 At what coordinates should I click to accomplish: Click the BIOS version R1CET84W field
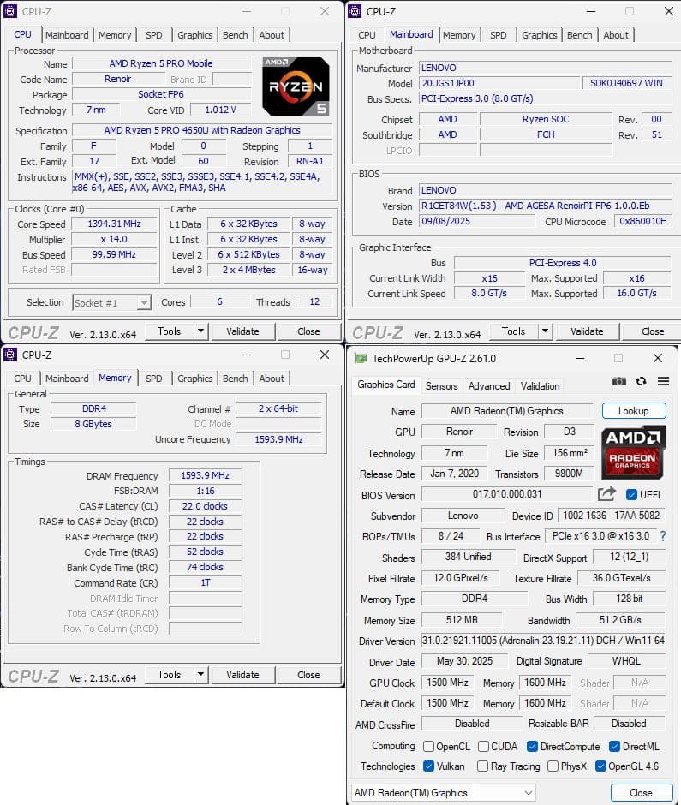(x=545, y=206)
